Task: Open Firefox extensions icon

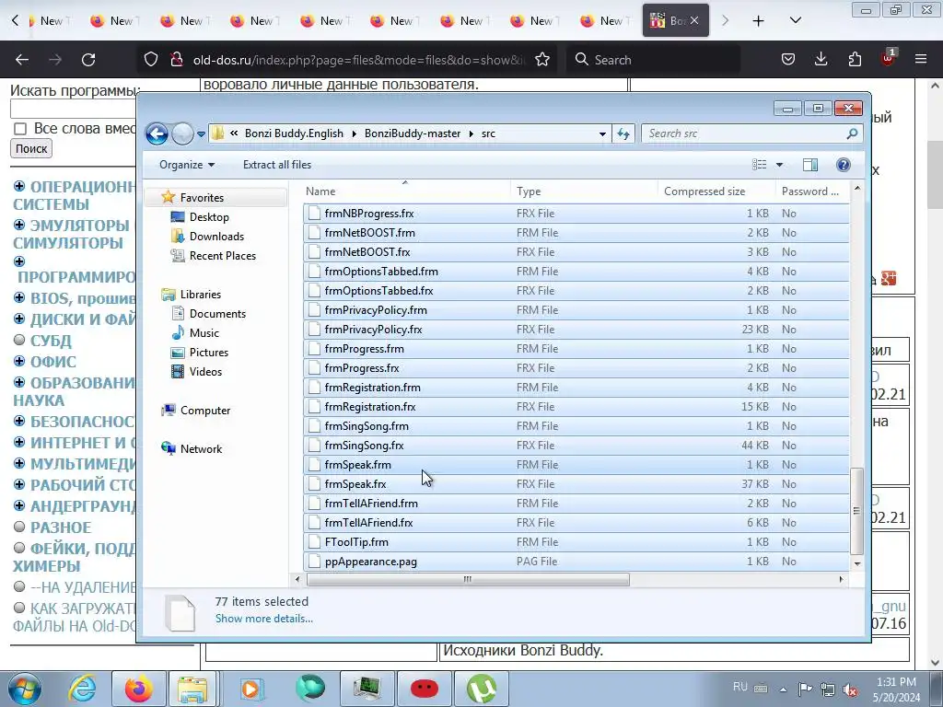Action: point(855,59)
